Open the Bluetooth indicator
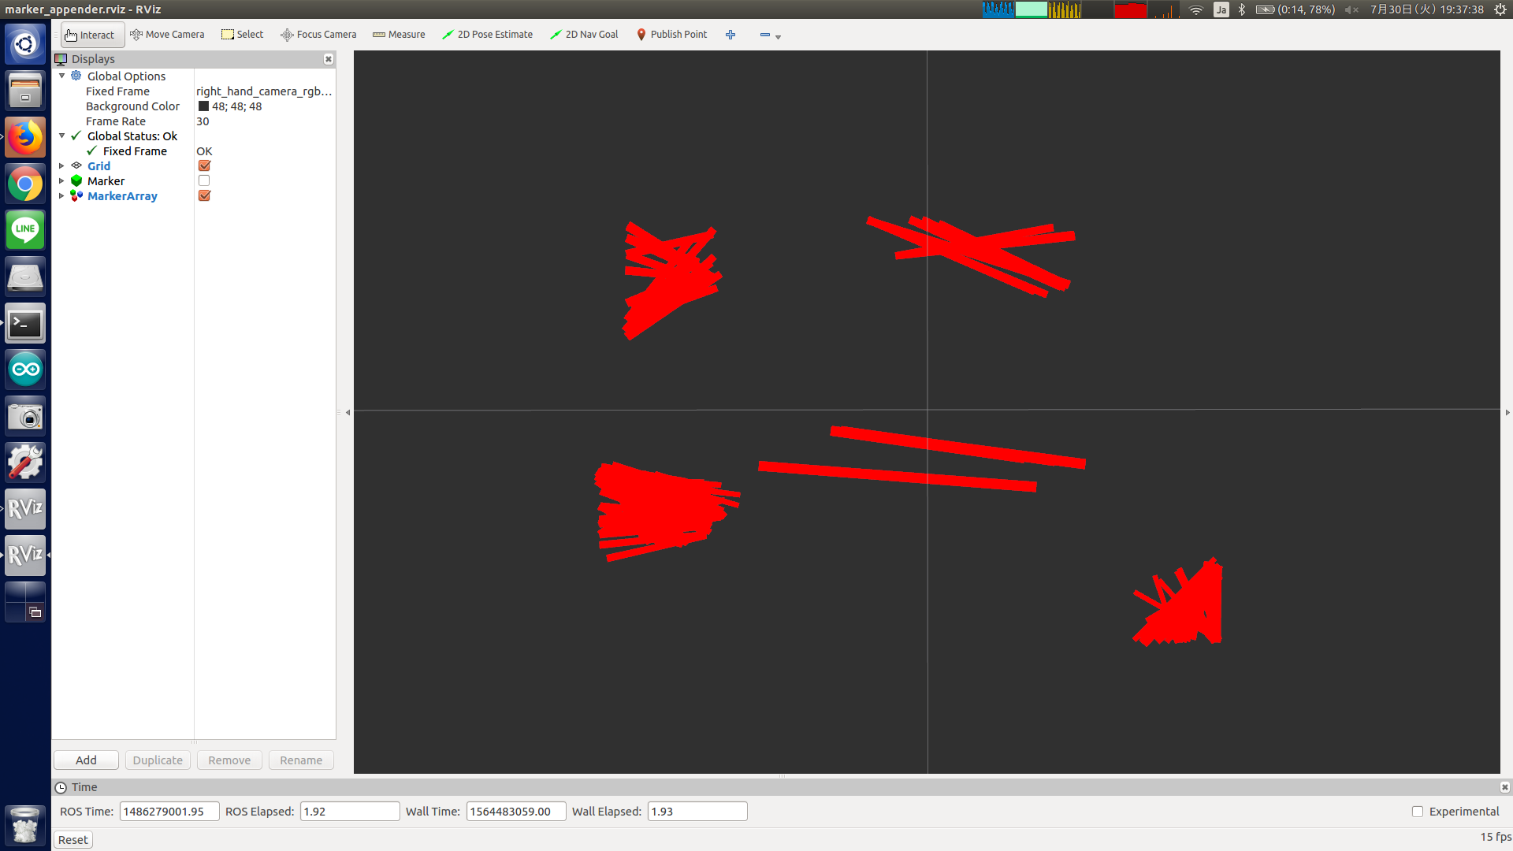The height and width of the screenshot is (851, 1513). pyautogui.click(x=1242, y=9)
